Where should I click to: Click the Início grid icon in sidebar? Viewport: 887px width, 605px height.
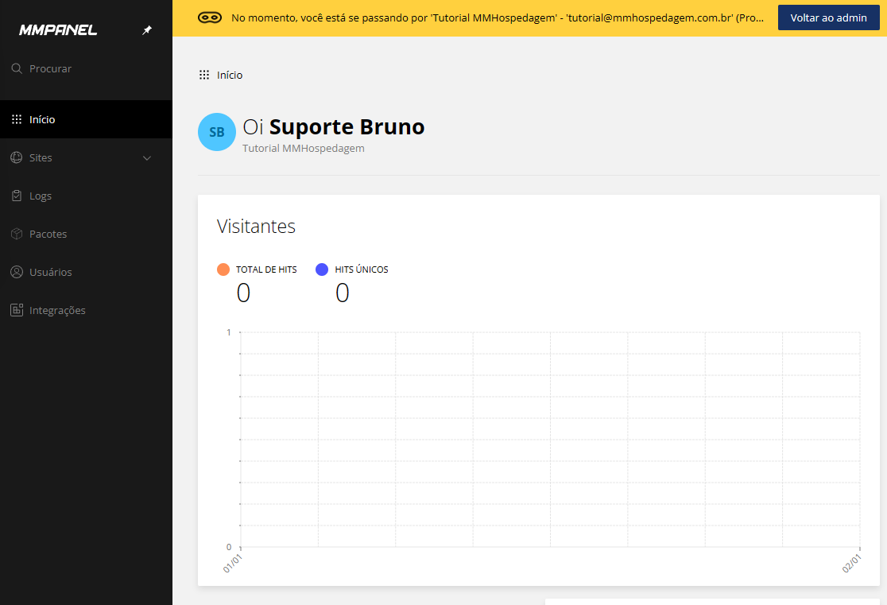point(17,119)
